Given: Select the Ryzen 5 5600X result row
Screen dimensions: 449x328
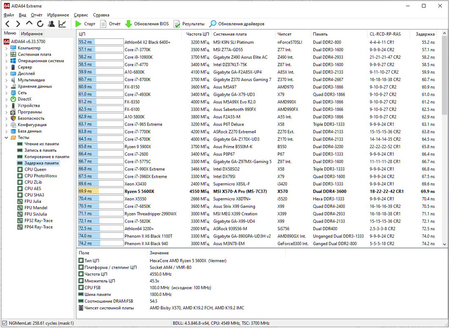Looking at the screenshot, I should point(258,191).
